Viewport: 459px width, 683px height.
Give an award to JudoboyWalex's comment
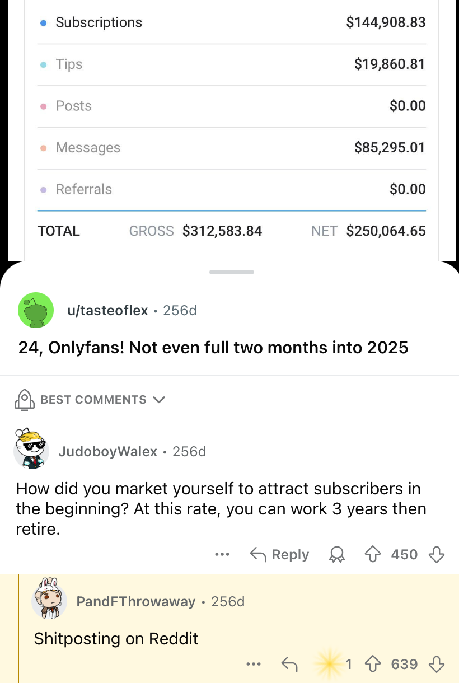336,554
